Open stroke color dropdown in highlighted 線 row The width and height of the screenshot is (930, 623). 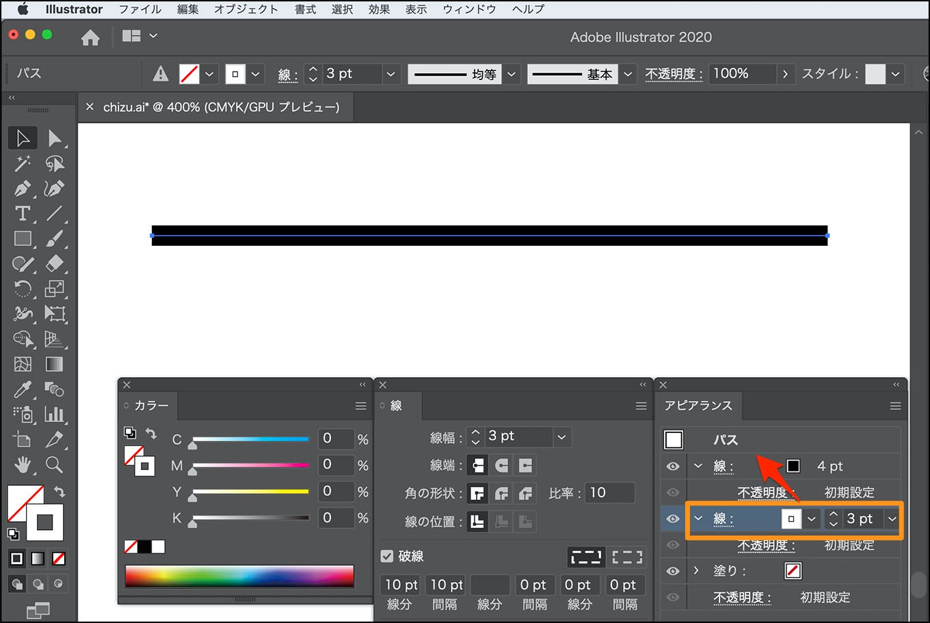coord(811,519)
